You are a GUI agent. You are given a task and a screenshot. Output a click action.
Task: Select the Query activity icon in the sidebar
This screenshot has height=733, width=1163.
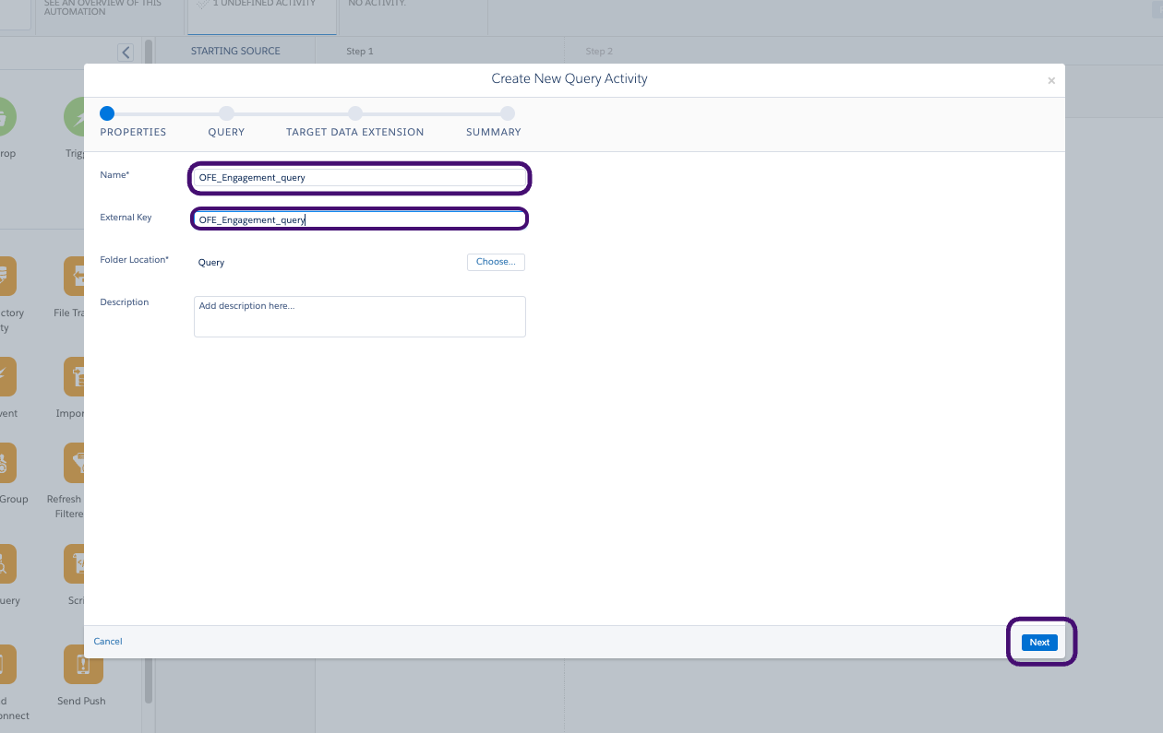pos(7,562)
